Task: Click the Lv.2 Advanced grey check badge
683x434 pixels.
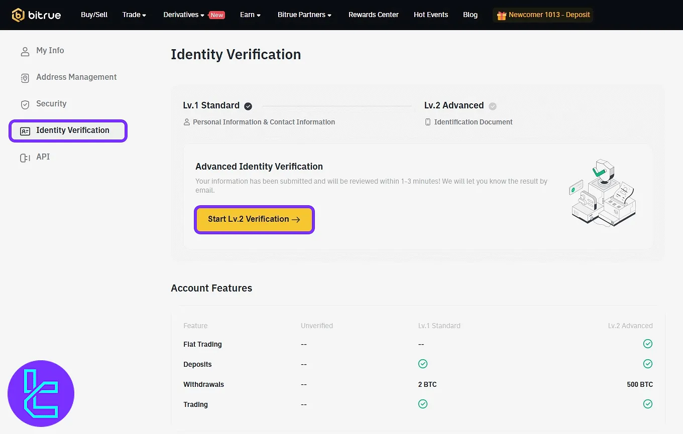Action: 493,106
